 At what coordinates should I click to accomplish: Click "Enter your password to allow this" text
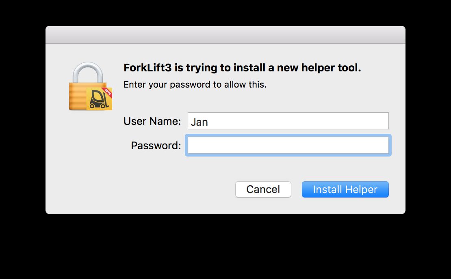(195, 85)
